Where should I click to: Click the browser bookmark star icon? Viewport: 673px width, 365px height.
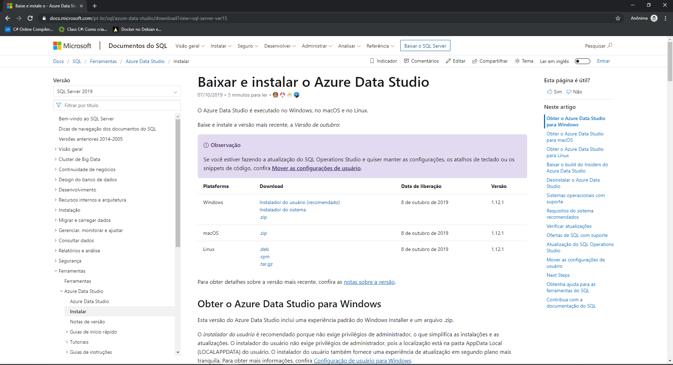click(x=618, y=18)
